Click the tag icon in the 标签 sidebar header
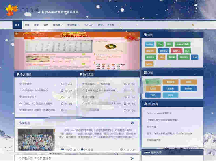This screenshot has width=216, height=161. click(145, 35)
